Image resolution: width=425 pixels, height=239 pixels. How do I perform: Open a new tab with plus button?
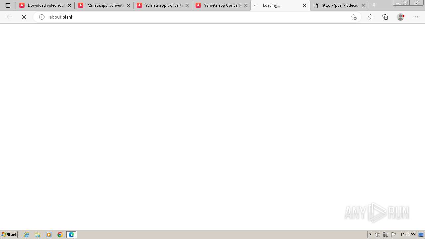pos(374,5)
